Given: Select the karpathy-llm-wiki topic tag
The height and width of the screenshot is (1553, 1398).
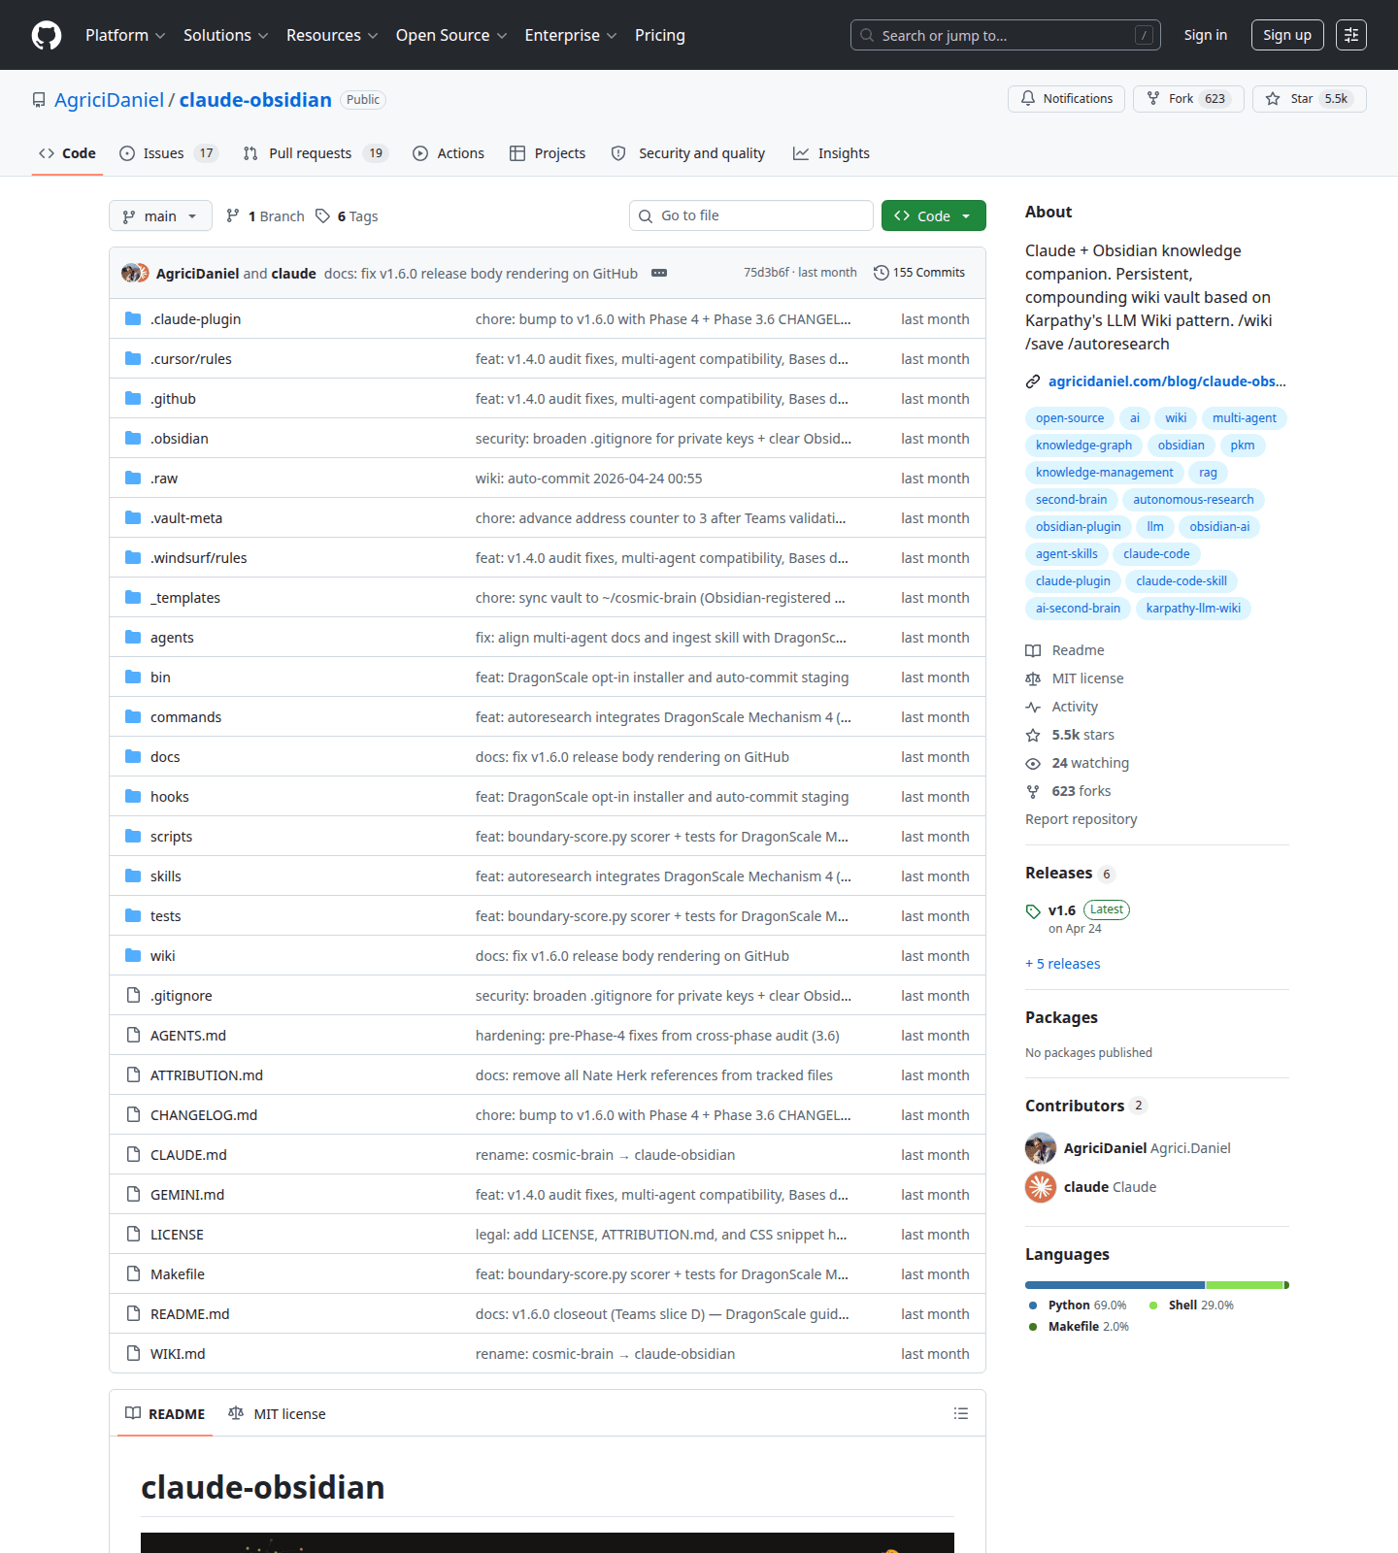Looking at the screenshot, I should [1193, 609].
